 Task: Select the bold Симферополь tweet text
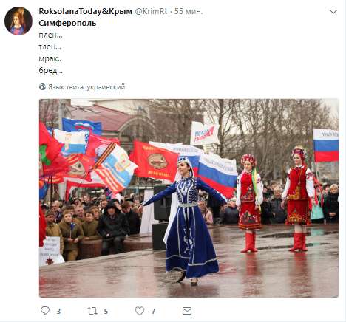[x=67, y=23]
